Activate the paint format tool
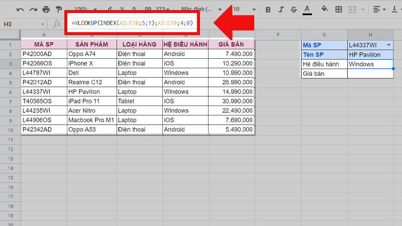This screenshot has width=402, height=226. point(59,10)
